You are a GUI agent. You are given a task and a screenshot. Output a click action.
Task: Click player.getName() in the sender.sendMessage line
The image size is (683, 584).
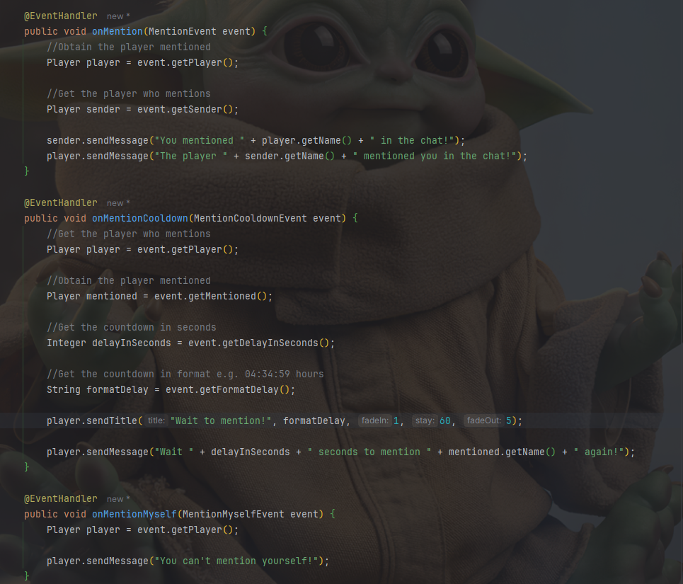[x=306, y=141]
